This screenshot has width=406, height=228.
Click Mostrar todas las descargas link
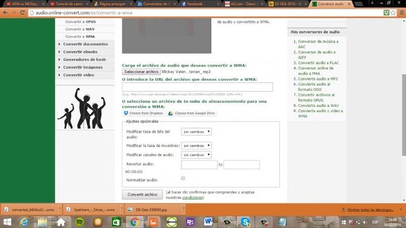[x=370, y=210]
